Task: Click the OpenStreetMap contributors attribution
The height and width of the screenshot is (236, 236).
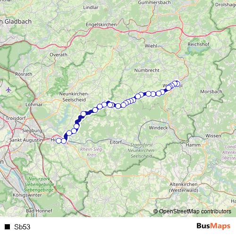Action: (192, 211)
